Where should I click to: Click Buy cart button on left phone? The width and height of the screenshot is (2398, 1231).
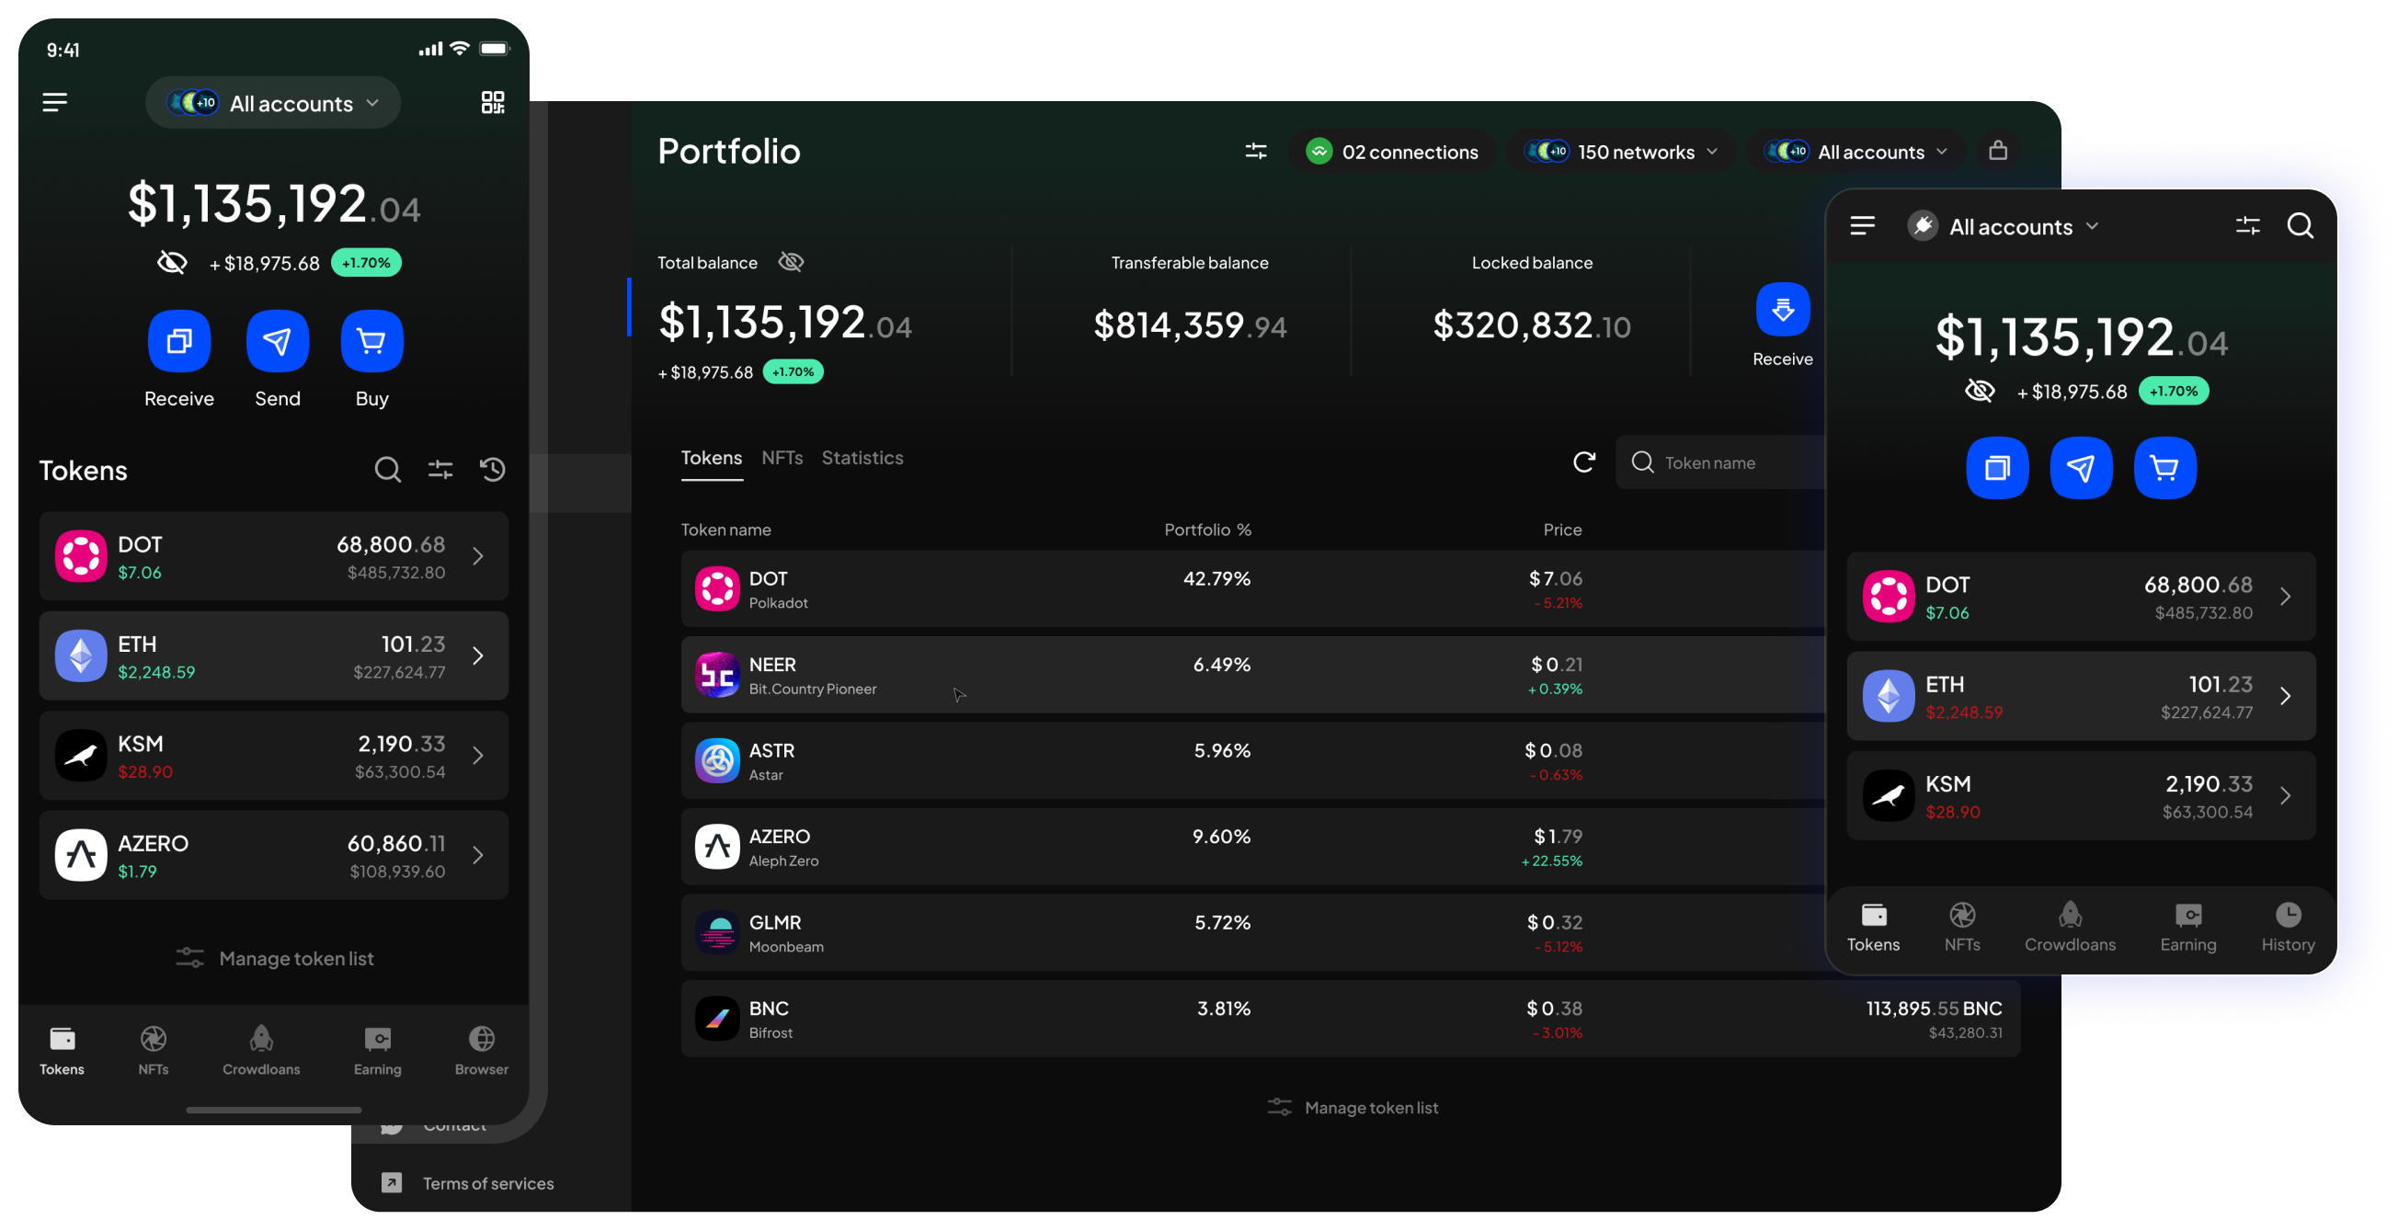[x=371, y=341]
